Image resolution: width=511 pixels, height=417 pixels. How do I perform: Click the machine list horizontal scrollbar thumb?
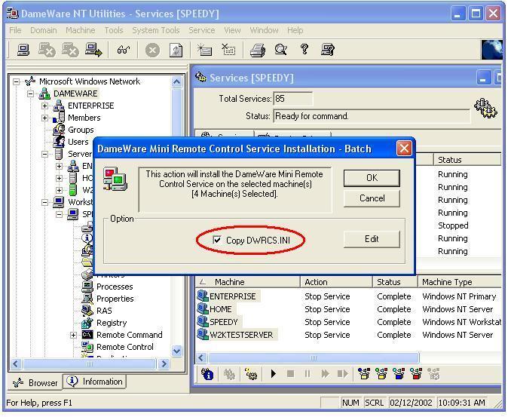314,358
